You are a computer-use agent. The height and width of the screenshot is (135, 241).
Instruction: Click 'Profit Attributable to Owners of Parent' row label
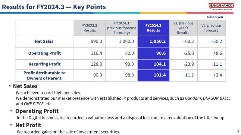tap(45, 75)
